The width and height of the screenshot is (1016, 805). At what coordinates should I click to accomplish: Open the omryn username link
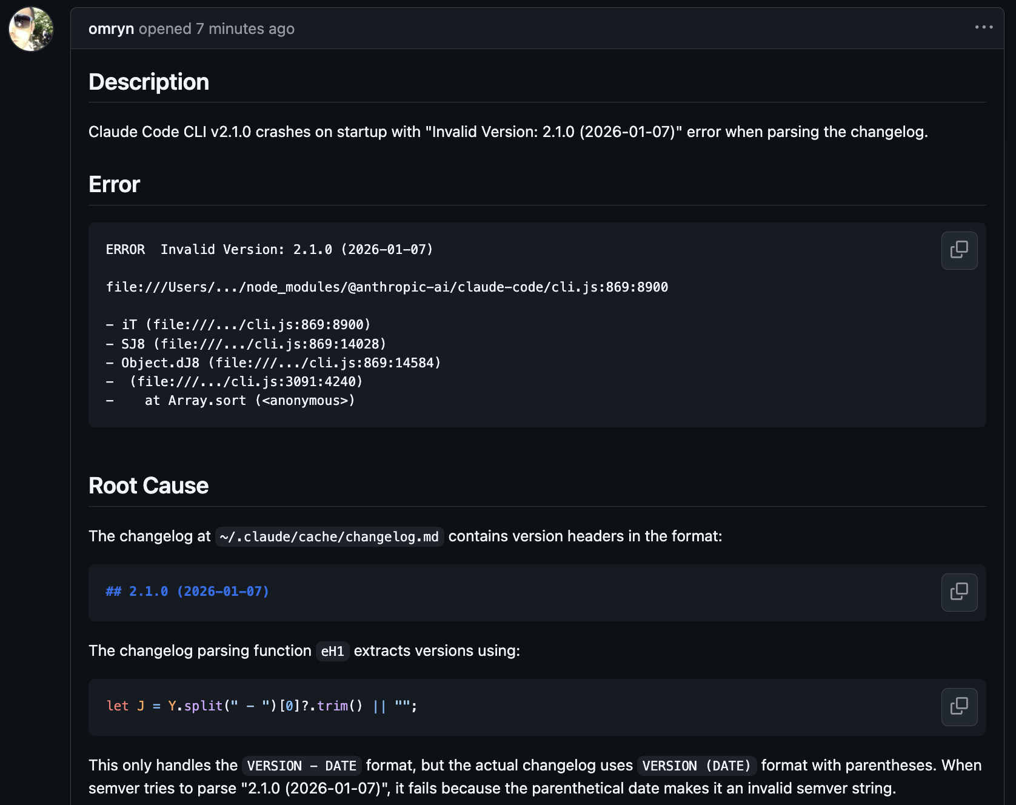coord(111,28)
